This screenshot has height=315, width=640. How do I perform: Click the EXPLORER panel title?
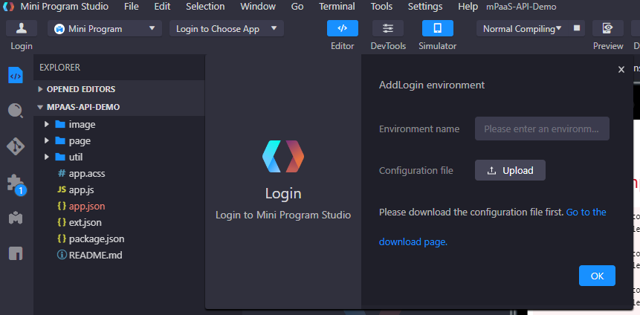[60, 68]
